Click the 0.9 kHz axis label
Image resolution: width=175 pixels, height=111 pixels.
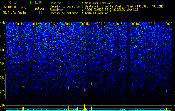(x=2, y=64)
